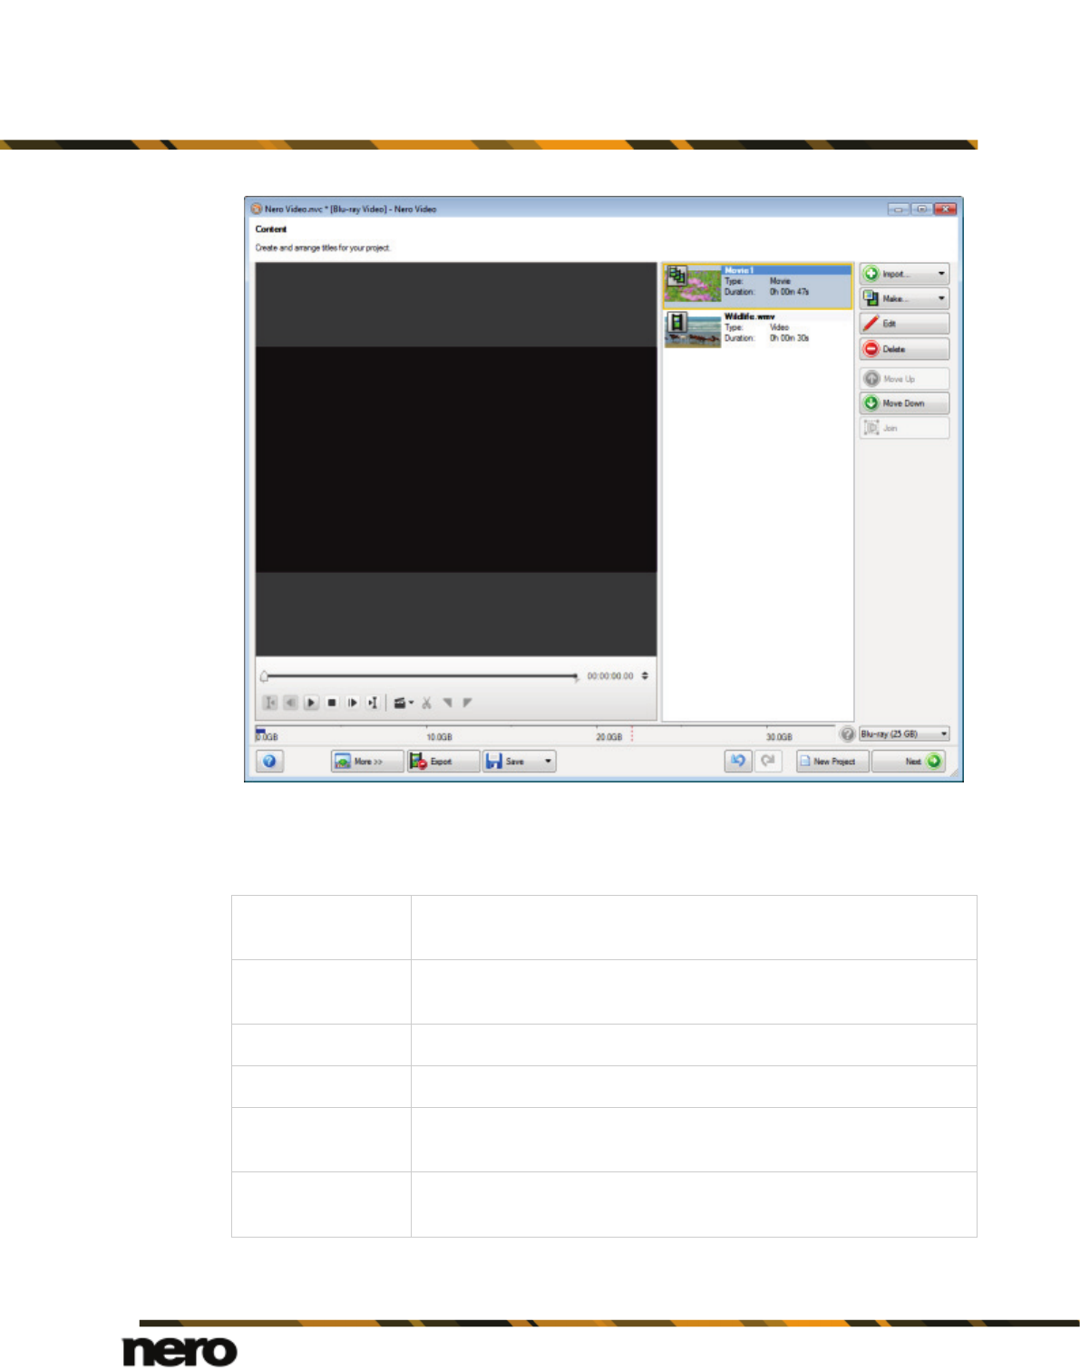Open the Blu-ray (25 GB) disc type dropdown

904,734
